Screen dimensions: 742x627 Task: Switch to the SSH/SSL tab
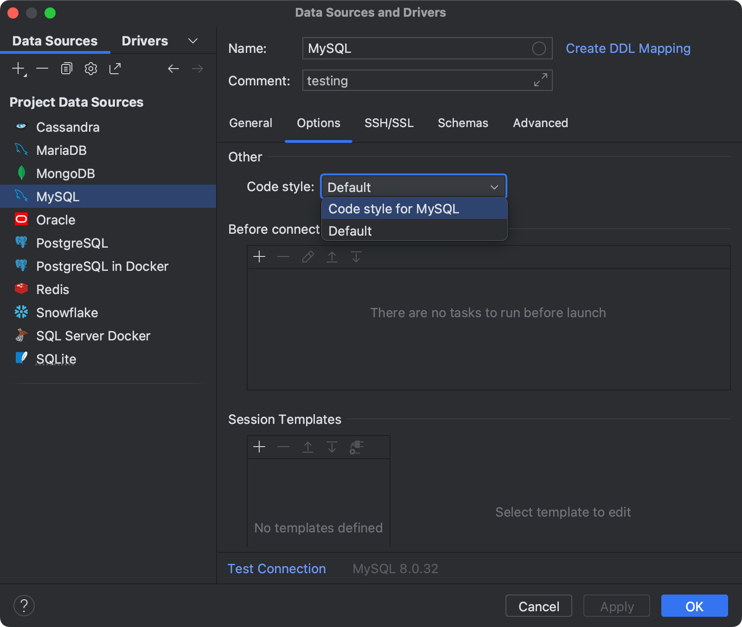tap(389, 123)
